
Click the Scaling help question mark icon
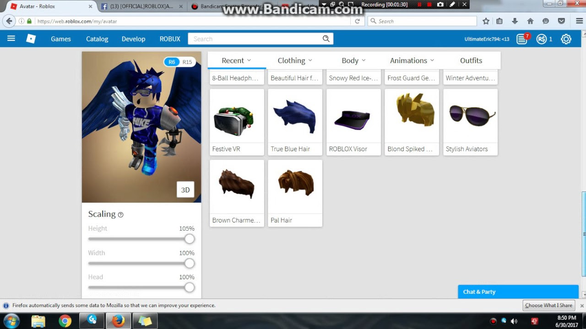click(x=121, y=215)
